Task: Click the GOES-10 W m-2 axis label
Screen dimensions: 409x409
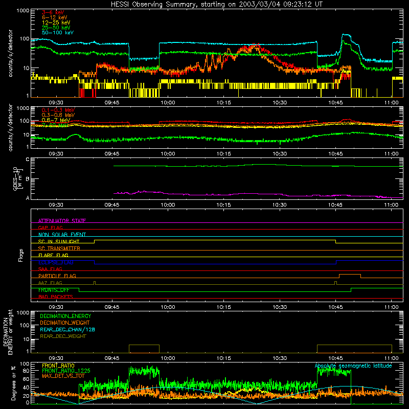Action: coord(18,179)
